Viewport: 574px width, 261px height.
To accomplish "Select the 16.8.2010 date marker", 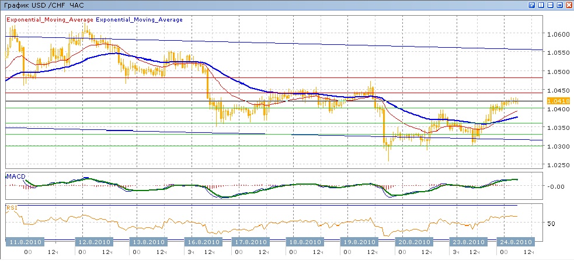I will coord(201,242).
